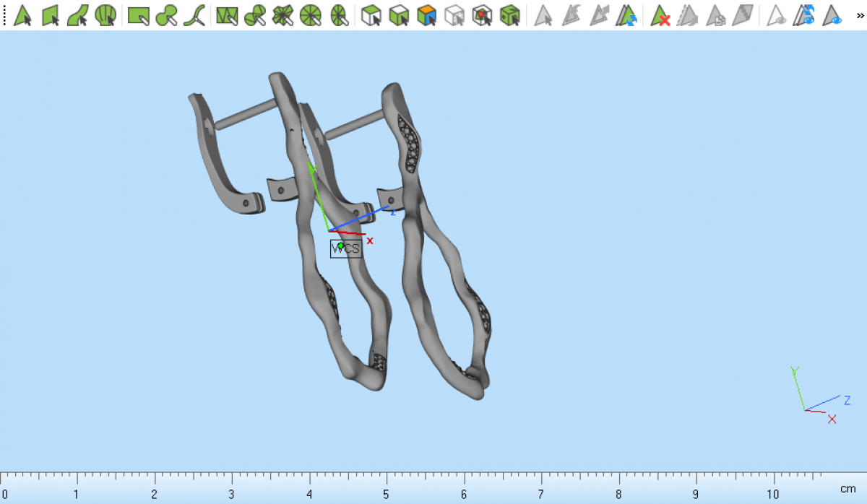
Task: Invert marking using double-triangle blue arrows icon
Action: click(x=627, y=15)
